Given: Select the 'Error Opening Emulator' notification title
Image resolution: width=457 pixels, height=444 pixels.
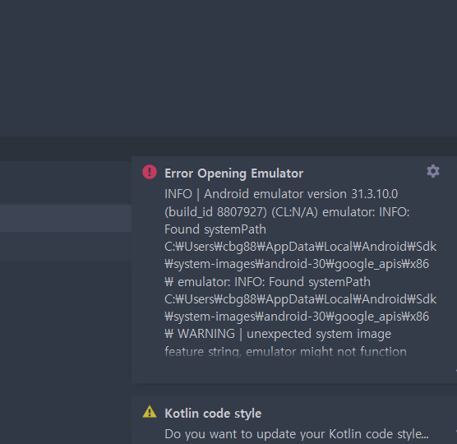Looking at the screenshot, I should pos(233,173).
